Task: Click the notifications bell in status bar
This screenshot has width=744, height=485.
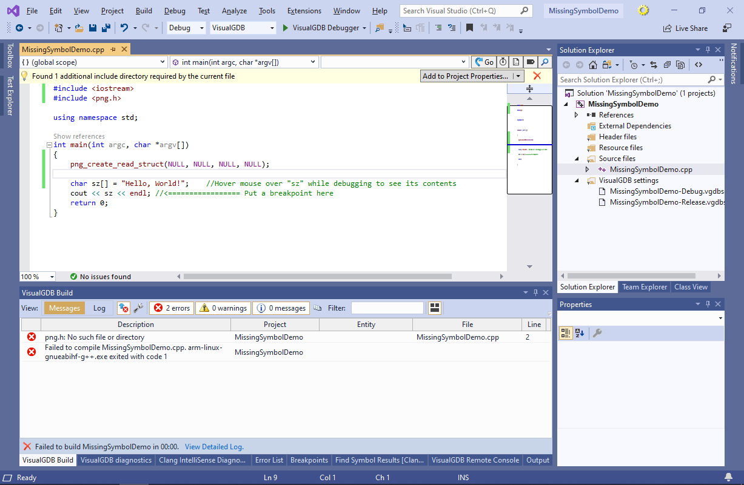Action: pyautogui.click(x=728, y=477)
